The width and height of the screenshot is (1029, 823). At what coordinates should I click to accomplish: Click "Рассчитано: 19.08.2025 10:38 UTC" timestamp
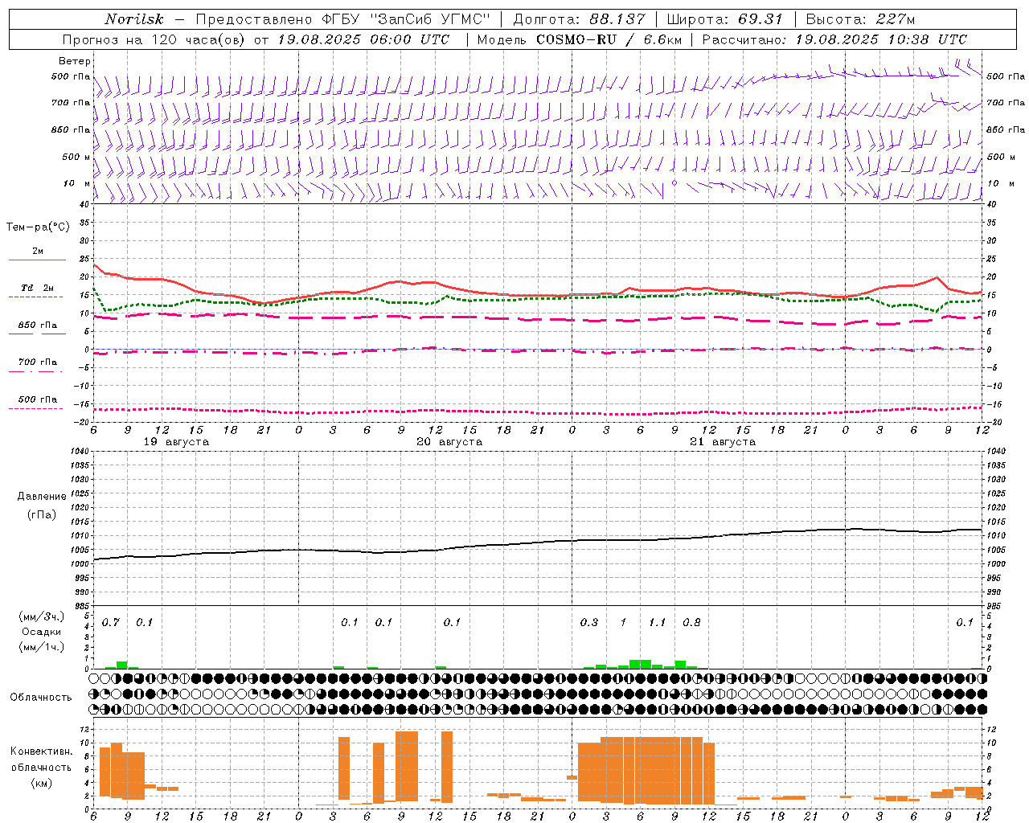pyautogui.click(x=834, y=39)
